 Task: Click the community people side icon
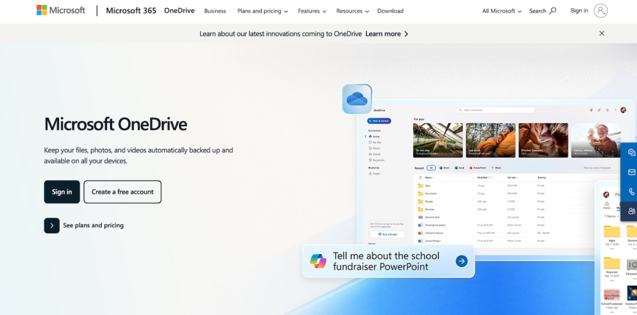[631, 211]
